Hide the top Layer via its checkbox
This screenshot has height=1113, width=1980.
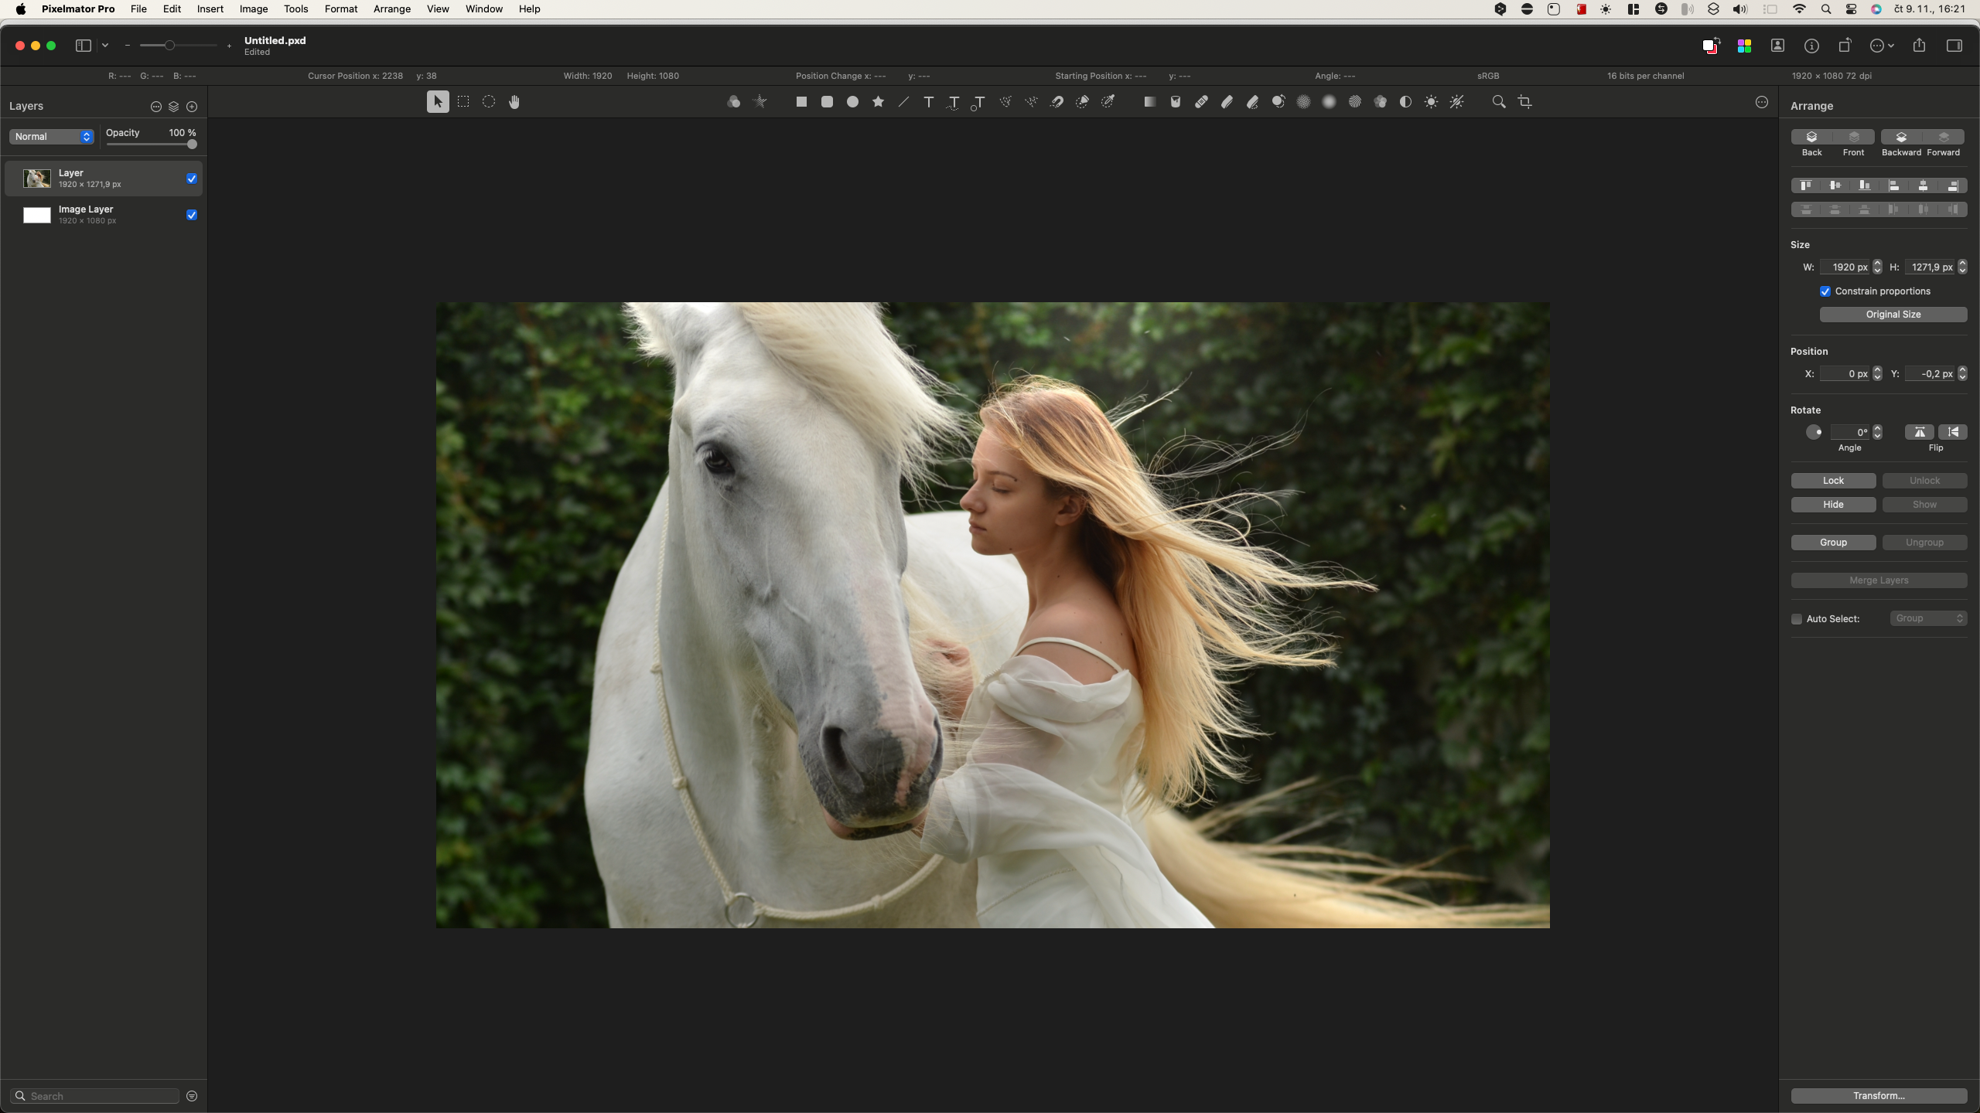click(x=192, y=179)
